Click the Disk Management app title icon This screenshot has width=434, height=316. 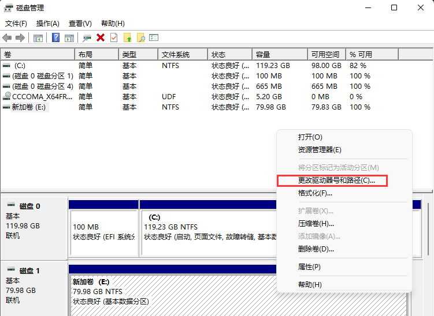pos(8,8)
